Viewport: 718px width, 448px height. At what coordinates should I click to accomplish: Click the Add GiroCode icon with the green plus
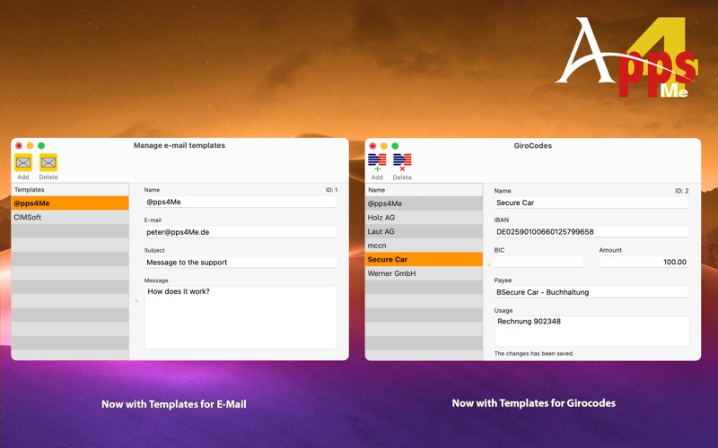point(377,163)
